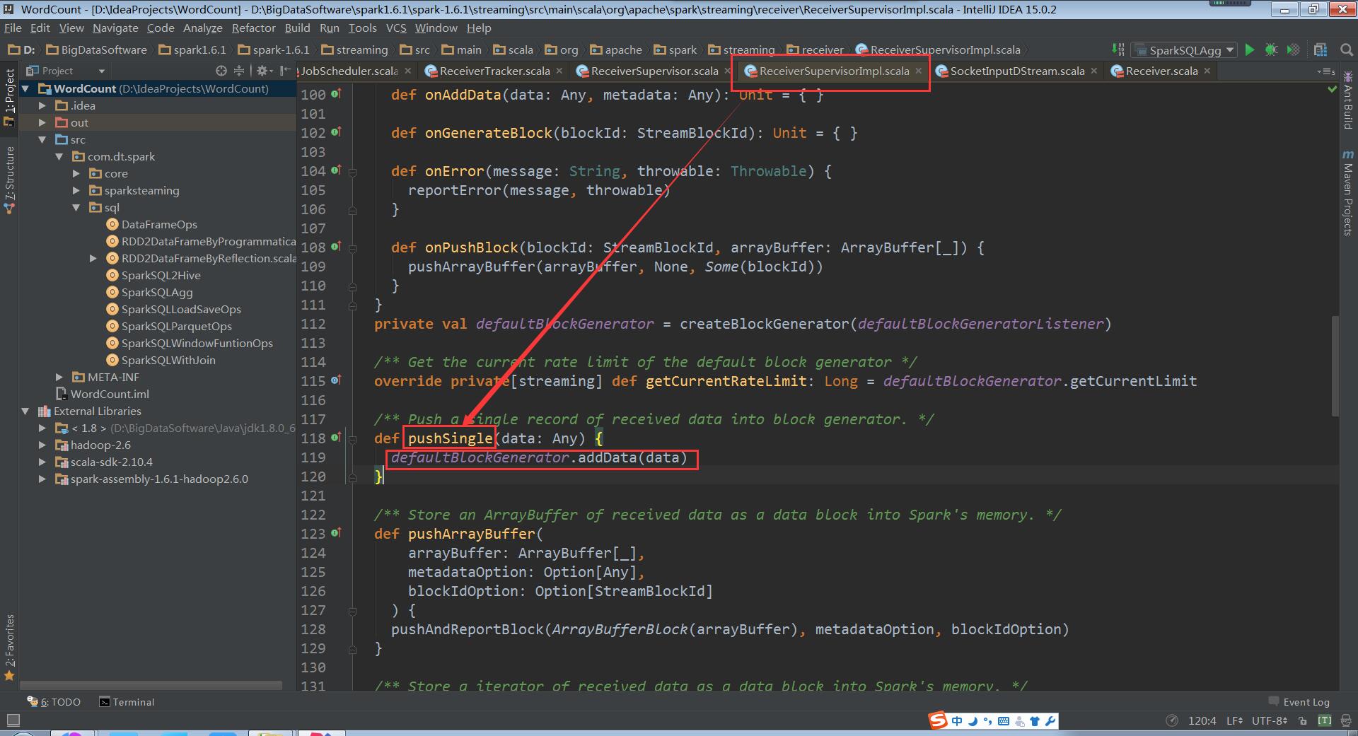1358x736 pixels.
Task: Fold the pushSingle method at line 118
Action: (352, 438)
